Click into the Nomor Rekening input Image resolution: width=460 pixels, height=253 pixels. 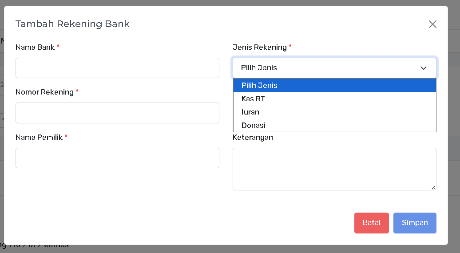tap(117, 113)
